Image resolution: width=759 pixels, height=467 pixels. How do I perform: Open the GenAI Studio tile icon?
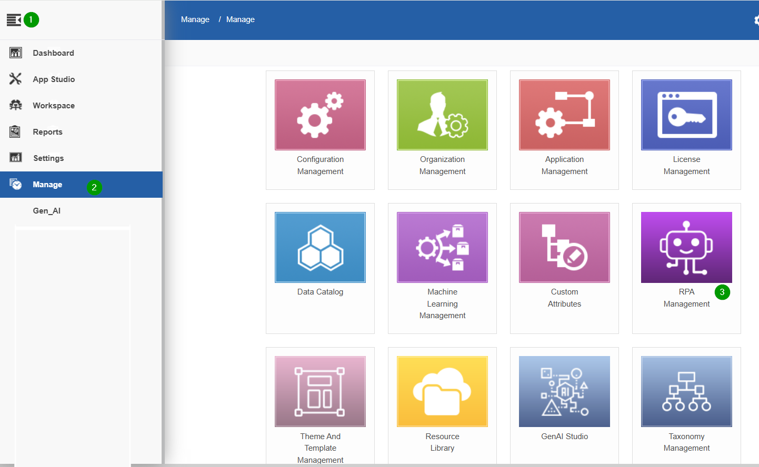point(564,391)
